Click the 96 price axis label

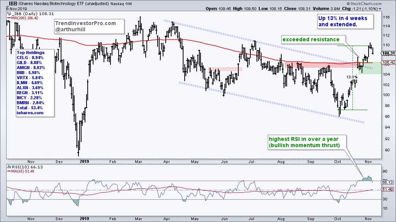387,116
